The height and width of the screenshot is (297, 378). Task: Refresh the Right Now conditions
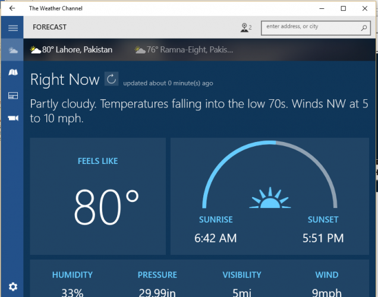111,79
